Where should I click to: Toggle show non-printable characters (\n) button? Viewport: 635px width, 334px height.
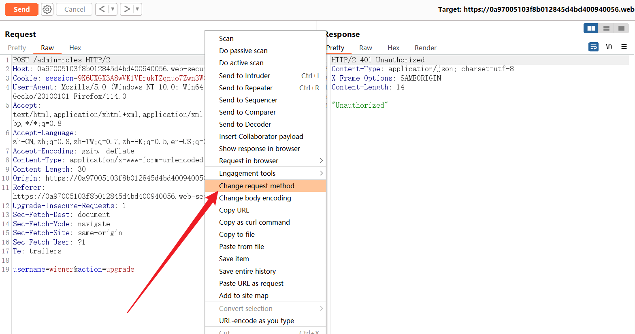click(x=609, y=47)
